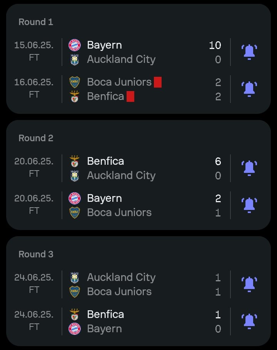
Task: Click Boca Juniors red card indicator
Action: tap(157, 82)
